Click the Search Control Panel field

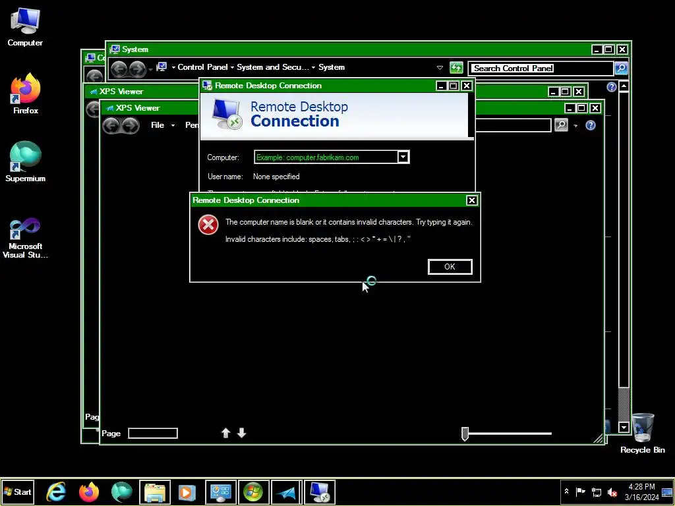541,68
